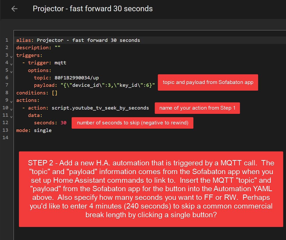
Task: Click the automation title in header
Action: pos(93,9)
